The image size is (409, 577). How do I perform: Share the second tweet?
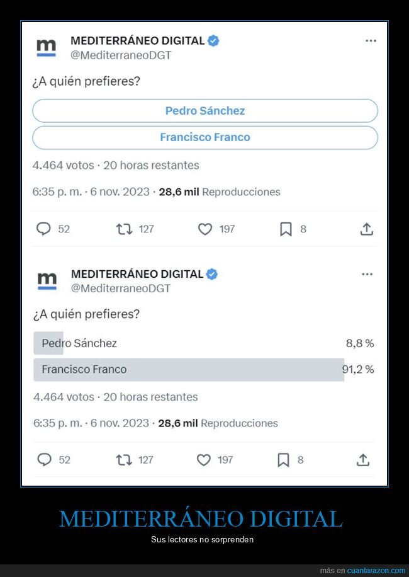(x=364, y=460)
